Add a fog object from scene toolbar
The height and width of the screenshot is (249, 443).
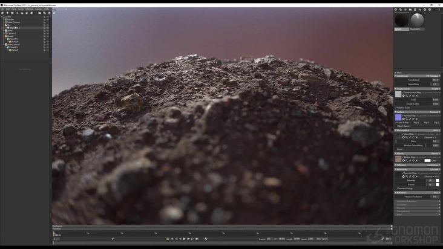coord(22,13)
